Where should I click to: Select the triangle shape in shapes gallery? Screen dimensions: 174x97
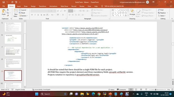[113, 13]
